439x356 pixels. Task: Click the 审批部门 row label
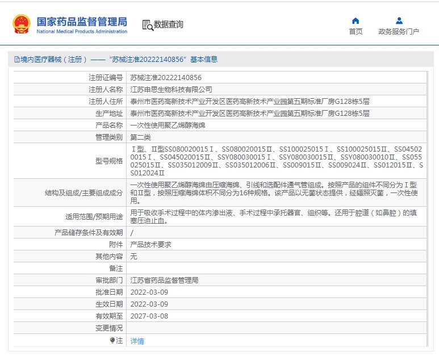coord(109,280)
